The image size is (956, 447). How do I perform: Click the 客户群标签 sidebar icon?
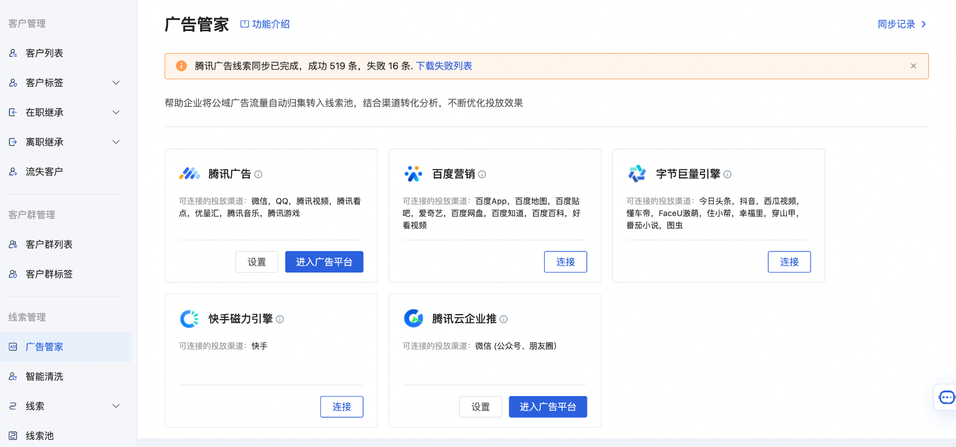click(13, 274)
